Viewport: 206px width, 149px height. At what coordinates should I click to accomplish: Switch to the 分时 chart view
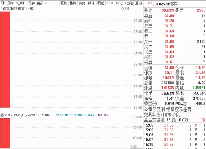[10, 3]
